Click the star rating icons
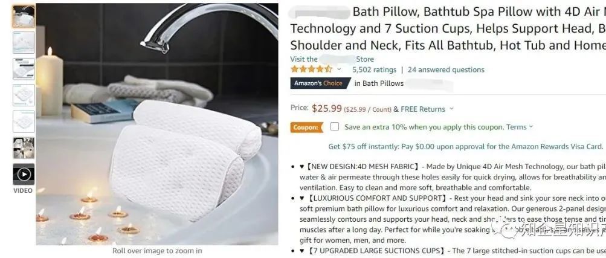This screenshot has width=606, height=258. tap(312, 69)
